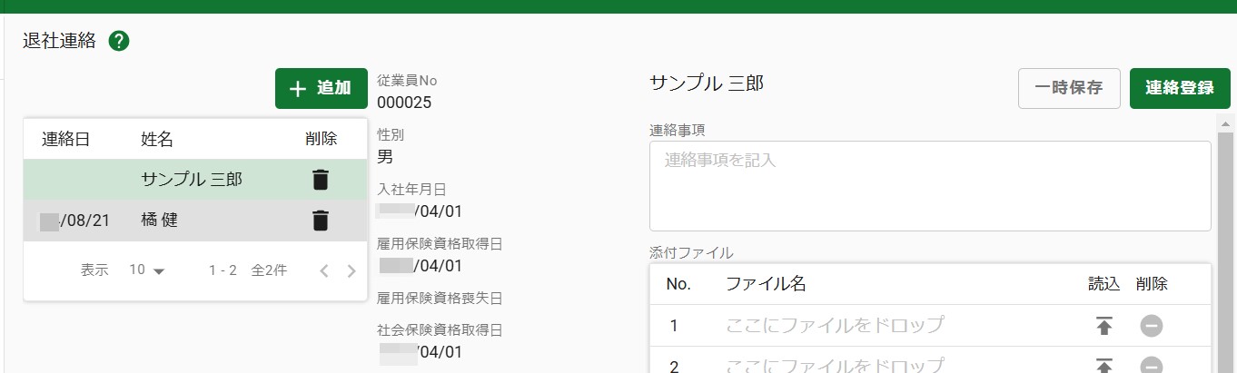Screen dimensions: 1237x373
Task: Open the rows-per-page dropdown
Action: point(147,270)
